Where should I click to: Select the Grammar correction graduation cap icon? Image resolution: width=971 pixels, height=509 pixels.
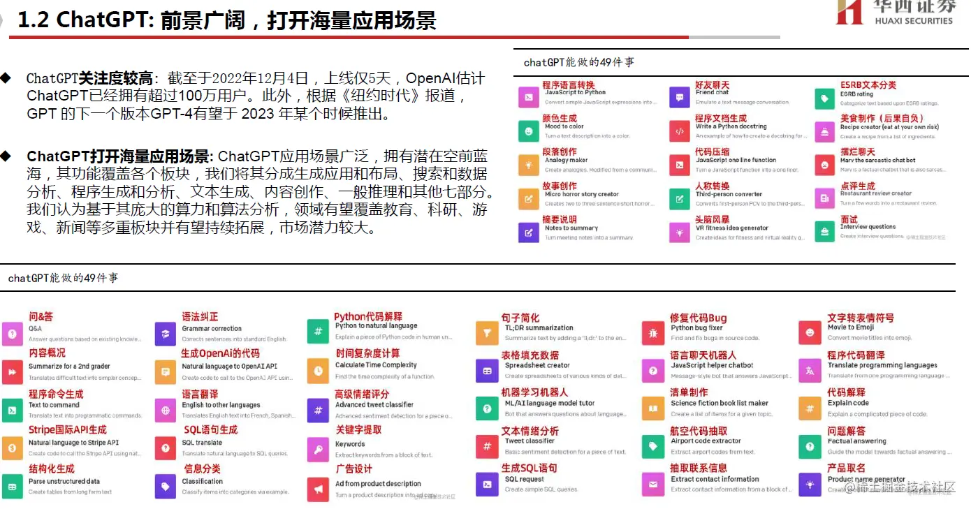(x=166, y=334)
